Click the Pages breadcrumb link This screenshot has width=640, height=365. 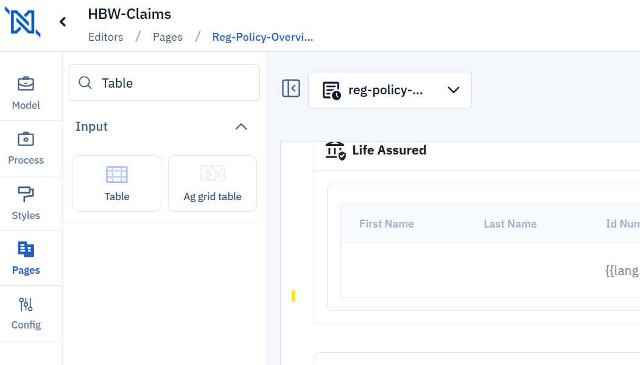pos(167,37)
